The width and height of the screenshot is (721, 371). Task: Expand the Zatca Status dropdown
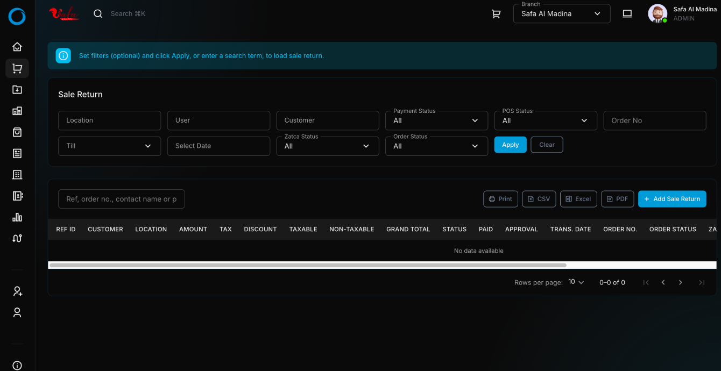tap(328, 146)
